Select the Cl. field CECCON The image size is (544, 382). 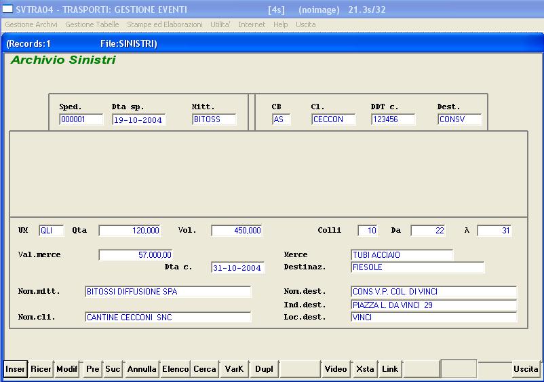334,119
